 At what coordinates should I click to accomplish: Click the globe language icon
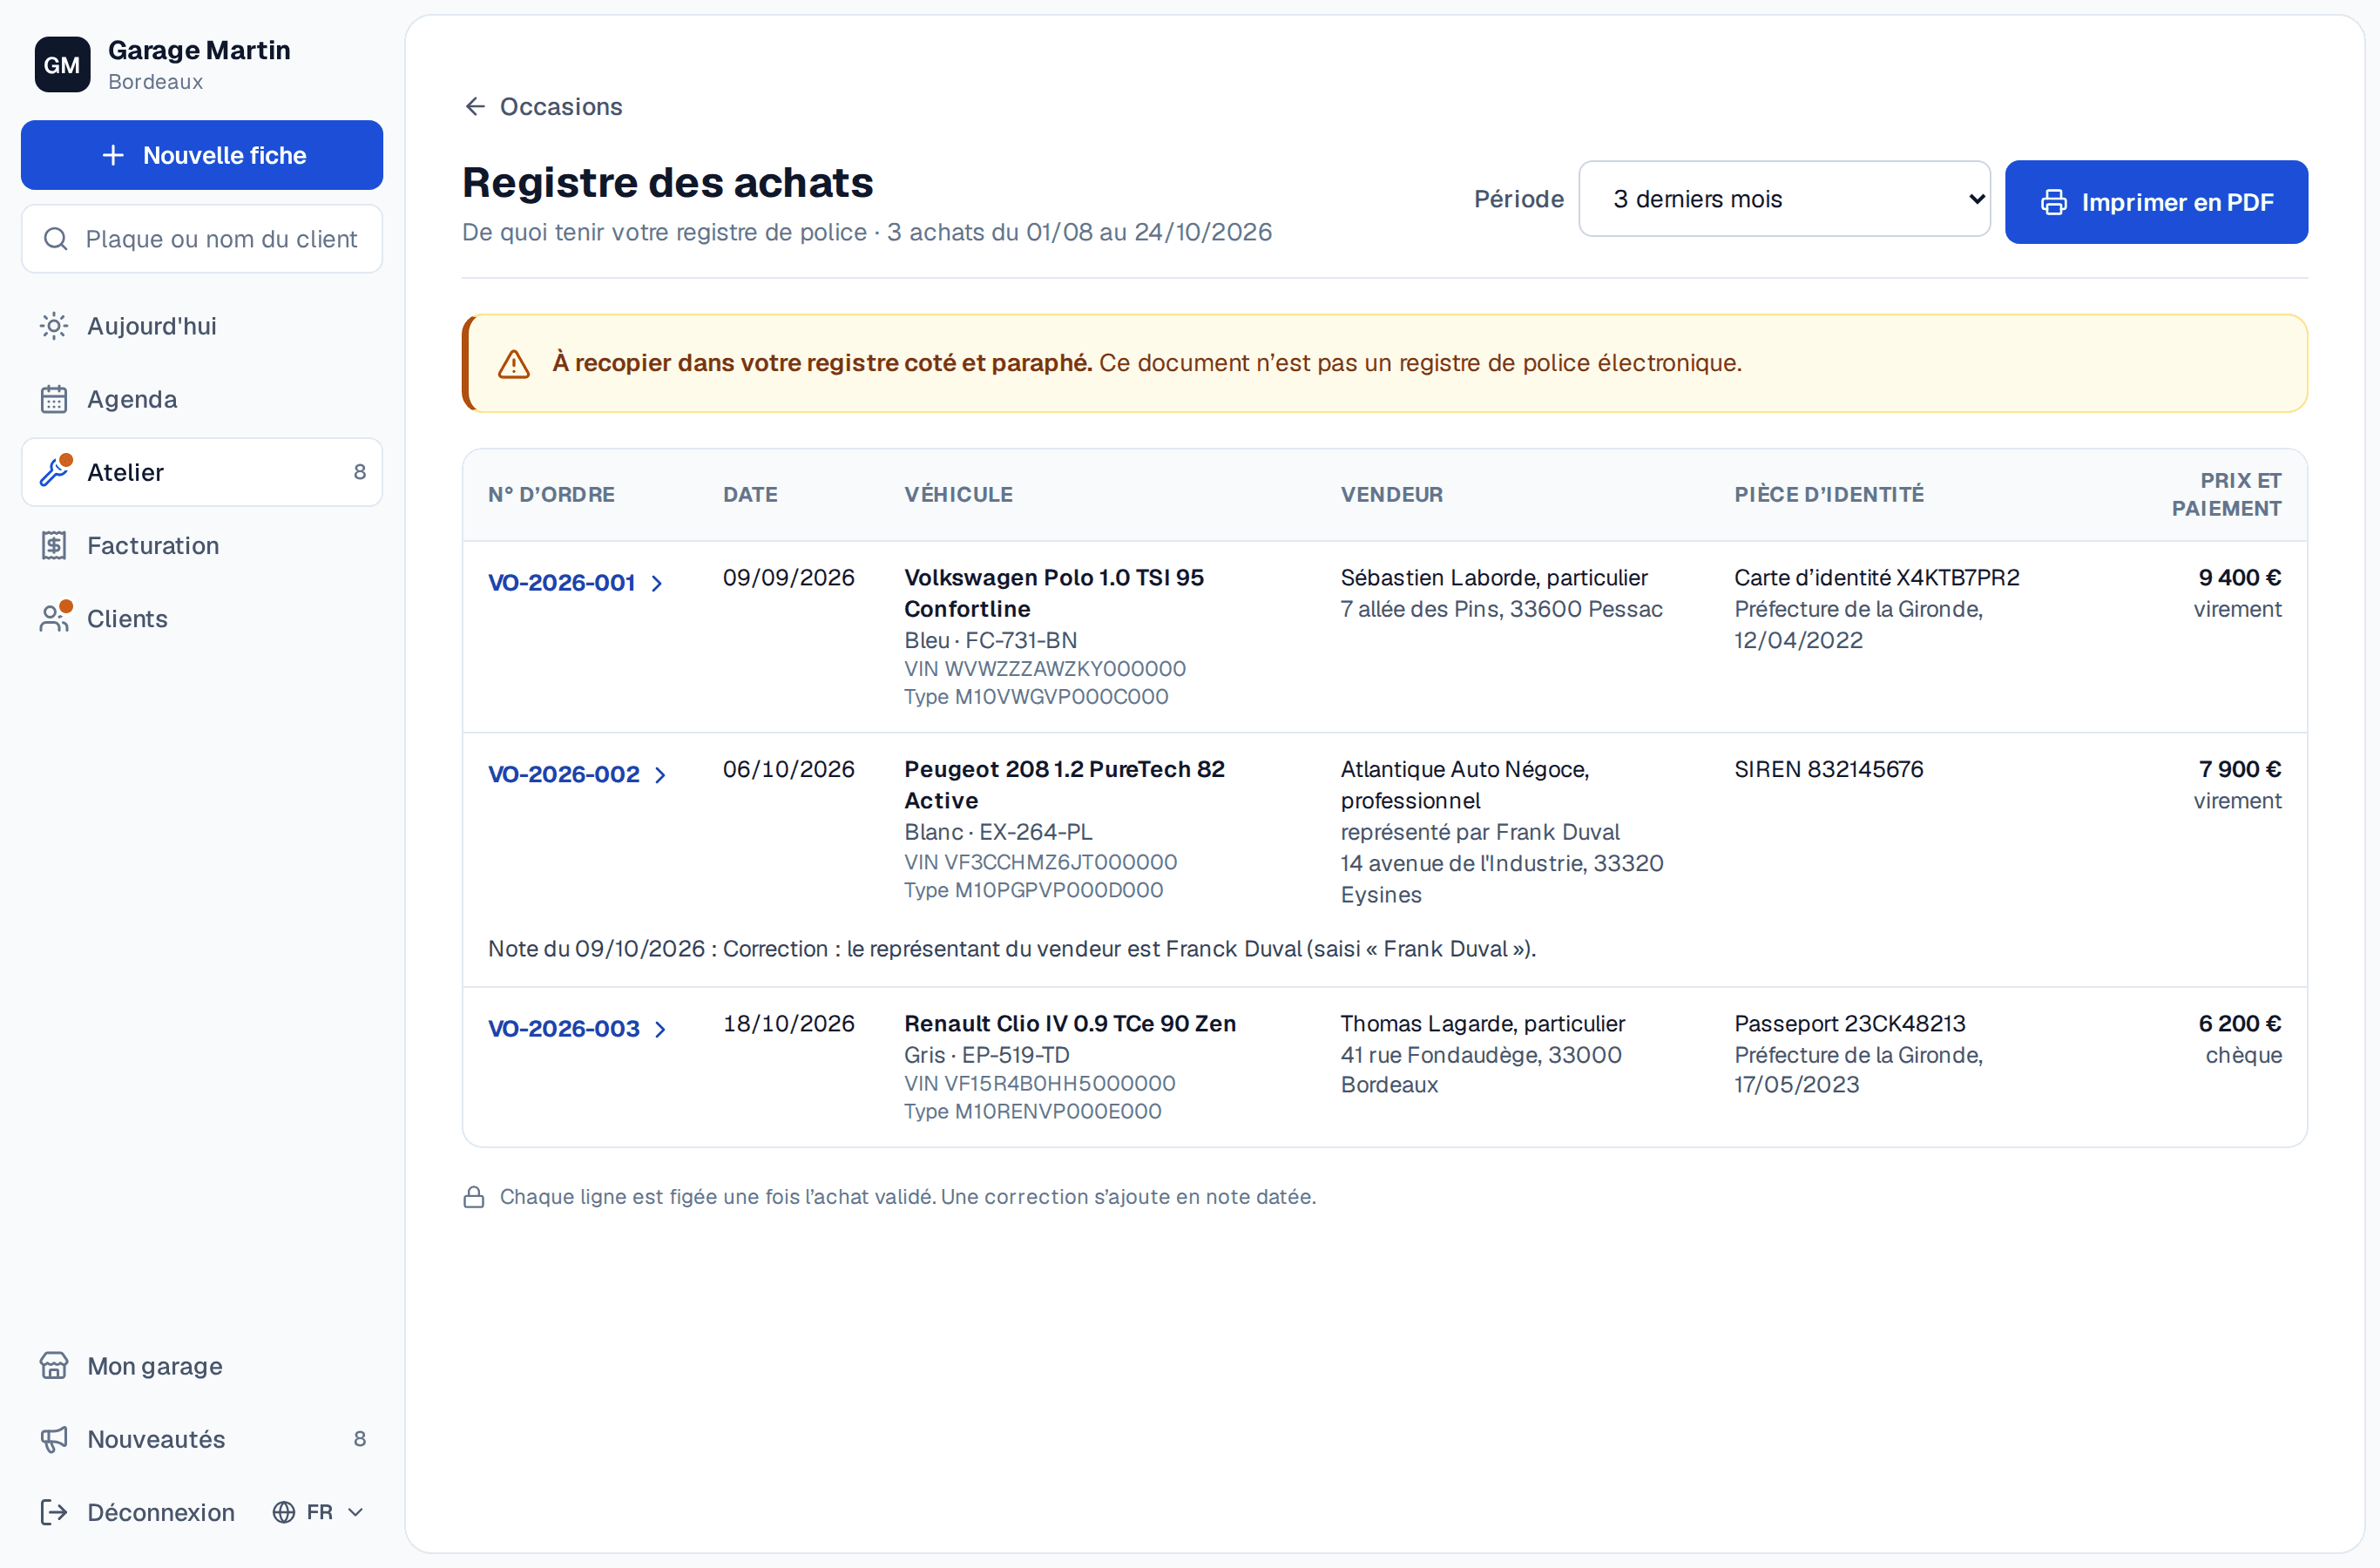tap(284, 1512)
